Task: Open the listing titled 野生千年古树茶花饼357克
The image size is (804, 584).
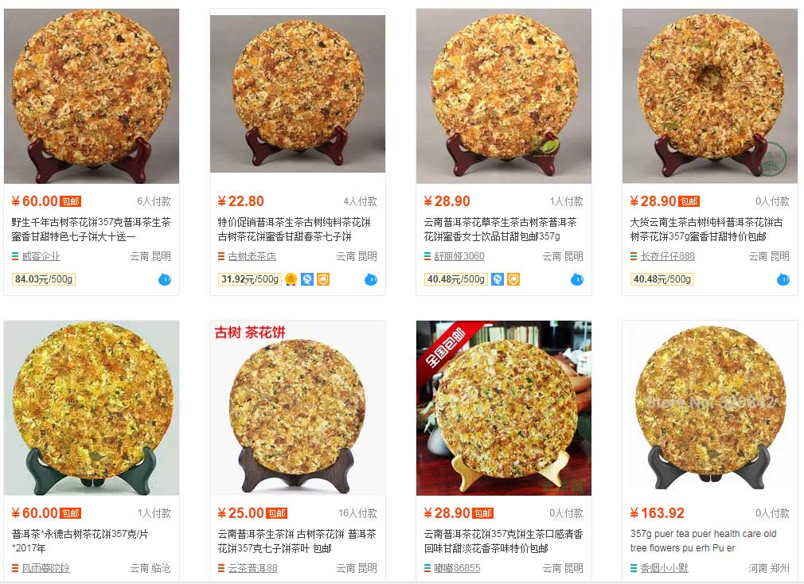Action: point(91,229)
